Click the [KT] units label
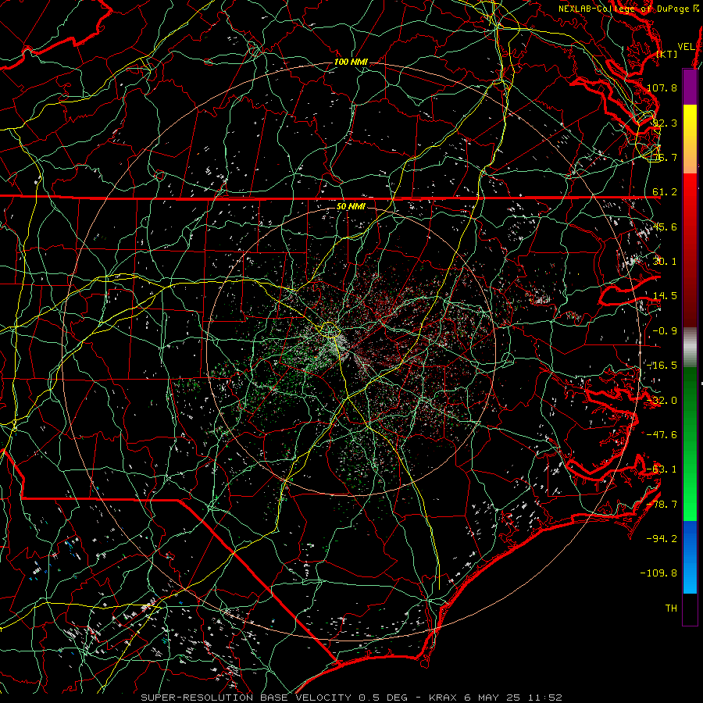The width and height of the screenshot is (703, 703). 667,54
